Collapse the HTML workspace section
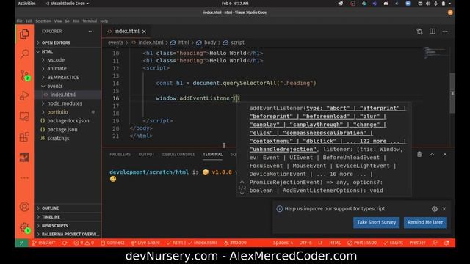The image size is (470, 264). (x=68, y=51)
